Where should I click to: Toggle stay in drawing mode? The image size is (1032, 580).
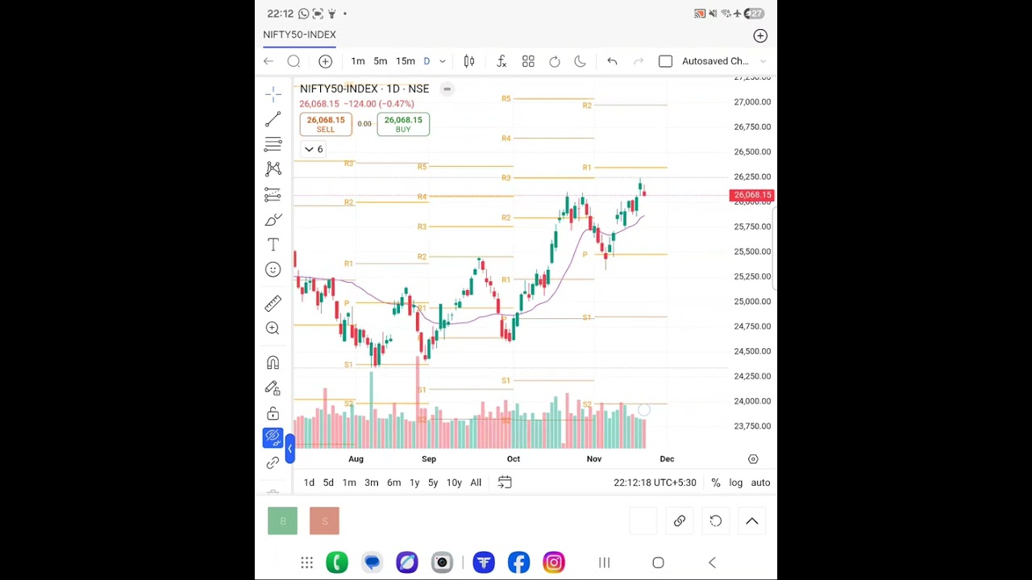(x=273, y=387)
